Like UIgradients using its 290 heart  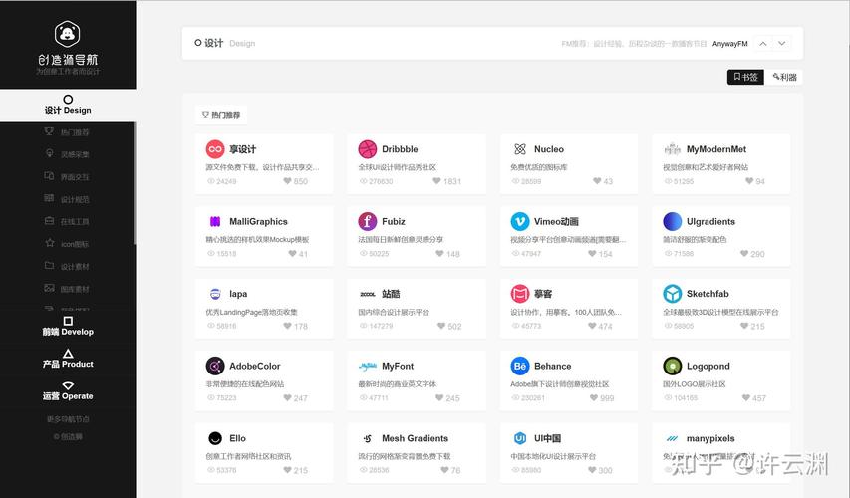(x=744, y=253)
